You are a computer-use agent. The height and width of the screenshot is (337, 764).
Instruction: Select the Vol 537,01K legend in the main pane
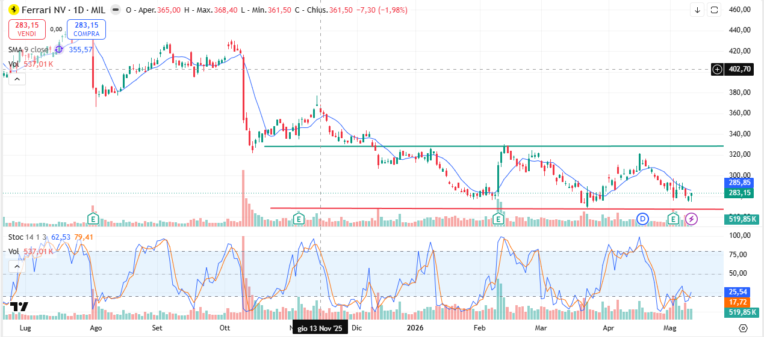[31, 64]
